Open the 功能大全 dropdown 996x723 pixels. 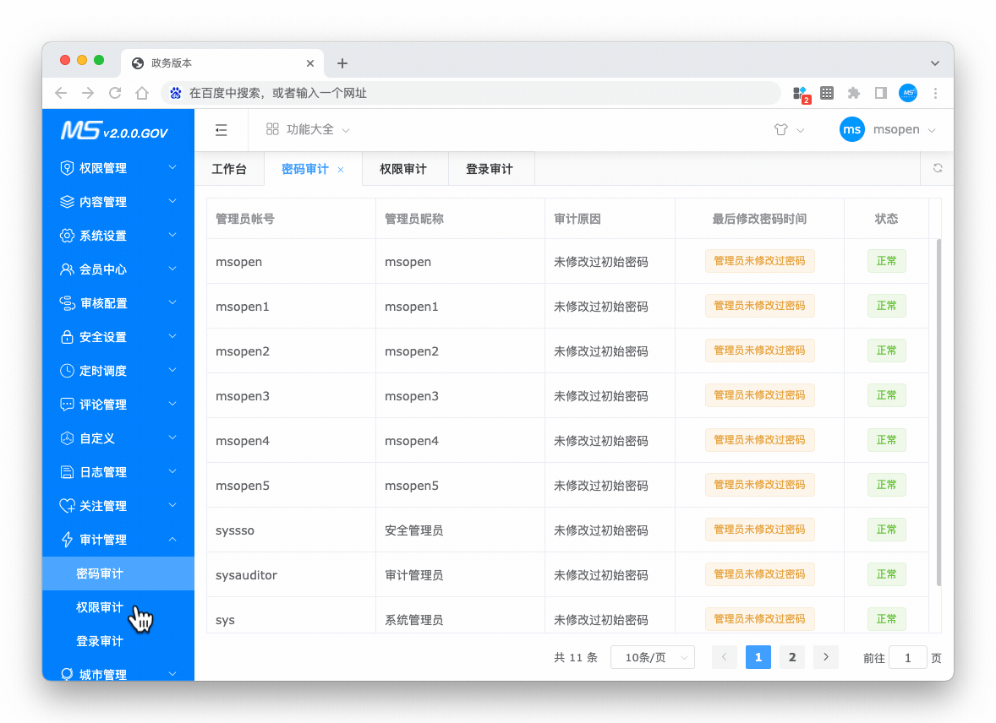click(308, 130)
